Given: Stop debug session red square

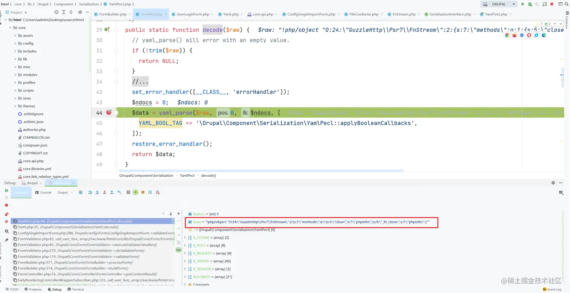Looking at the screenshot, I should pos(6,205).
